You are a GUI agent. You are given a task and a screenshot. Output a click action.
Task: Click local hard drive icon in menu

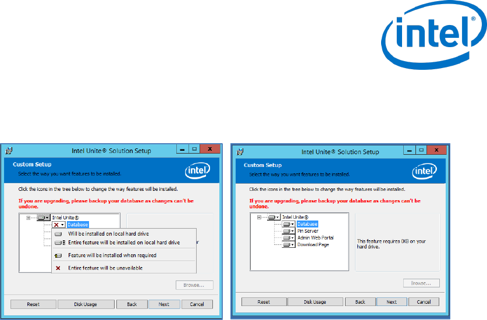point(58,234)
